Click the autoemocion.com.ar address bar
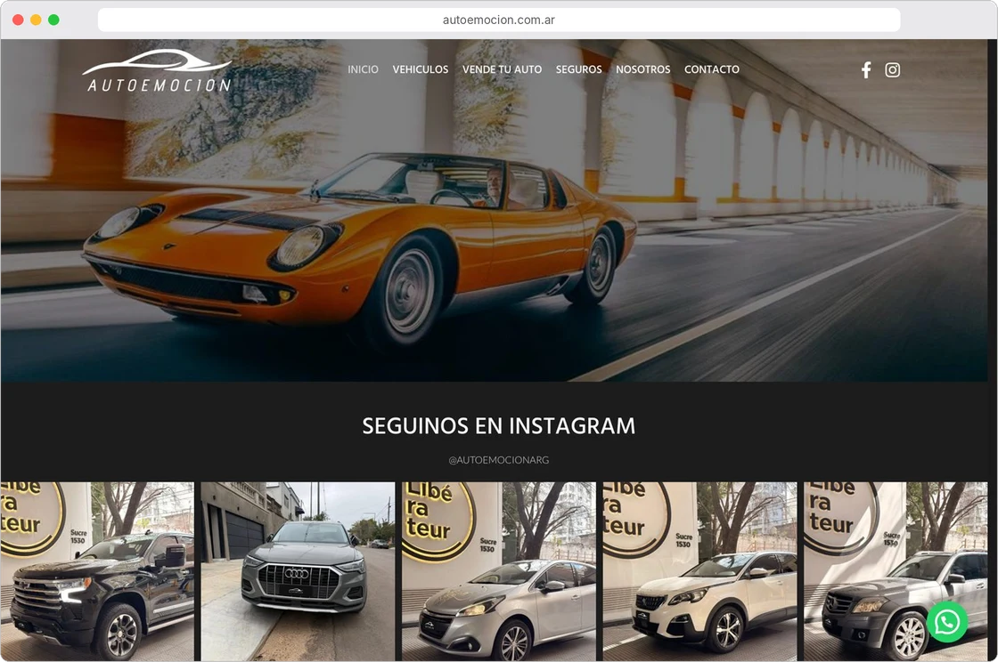 (x=499, y=20)
